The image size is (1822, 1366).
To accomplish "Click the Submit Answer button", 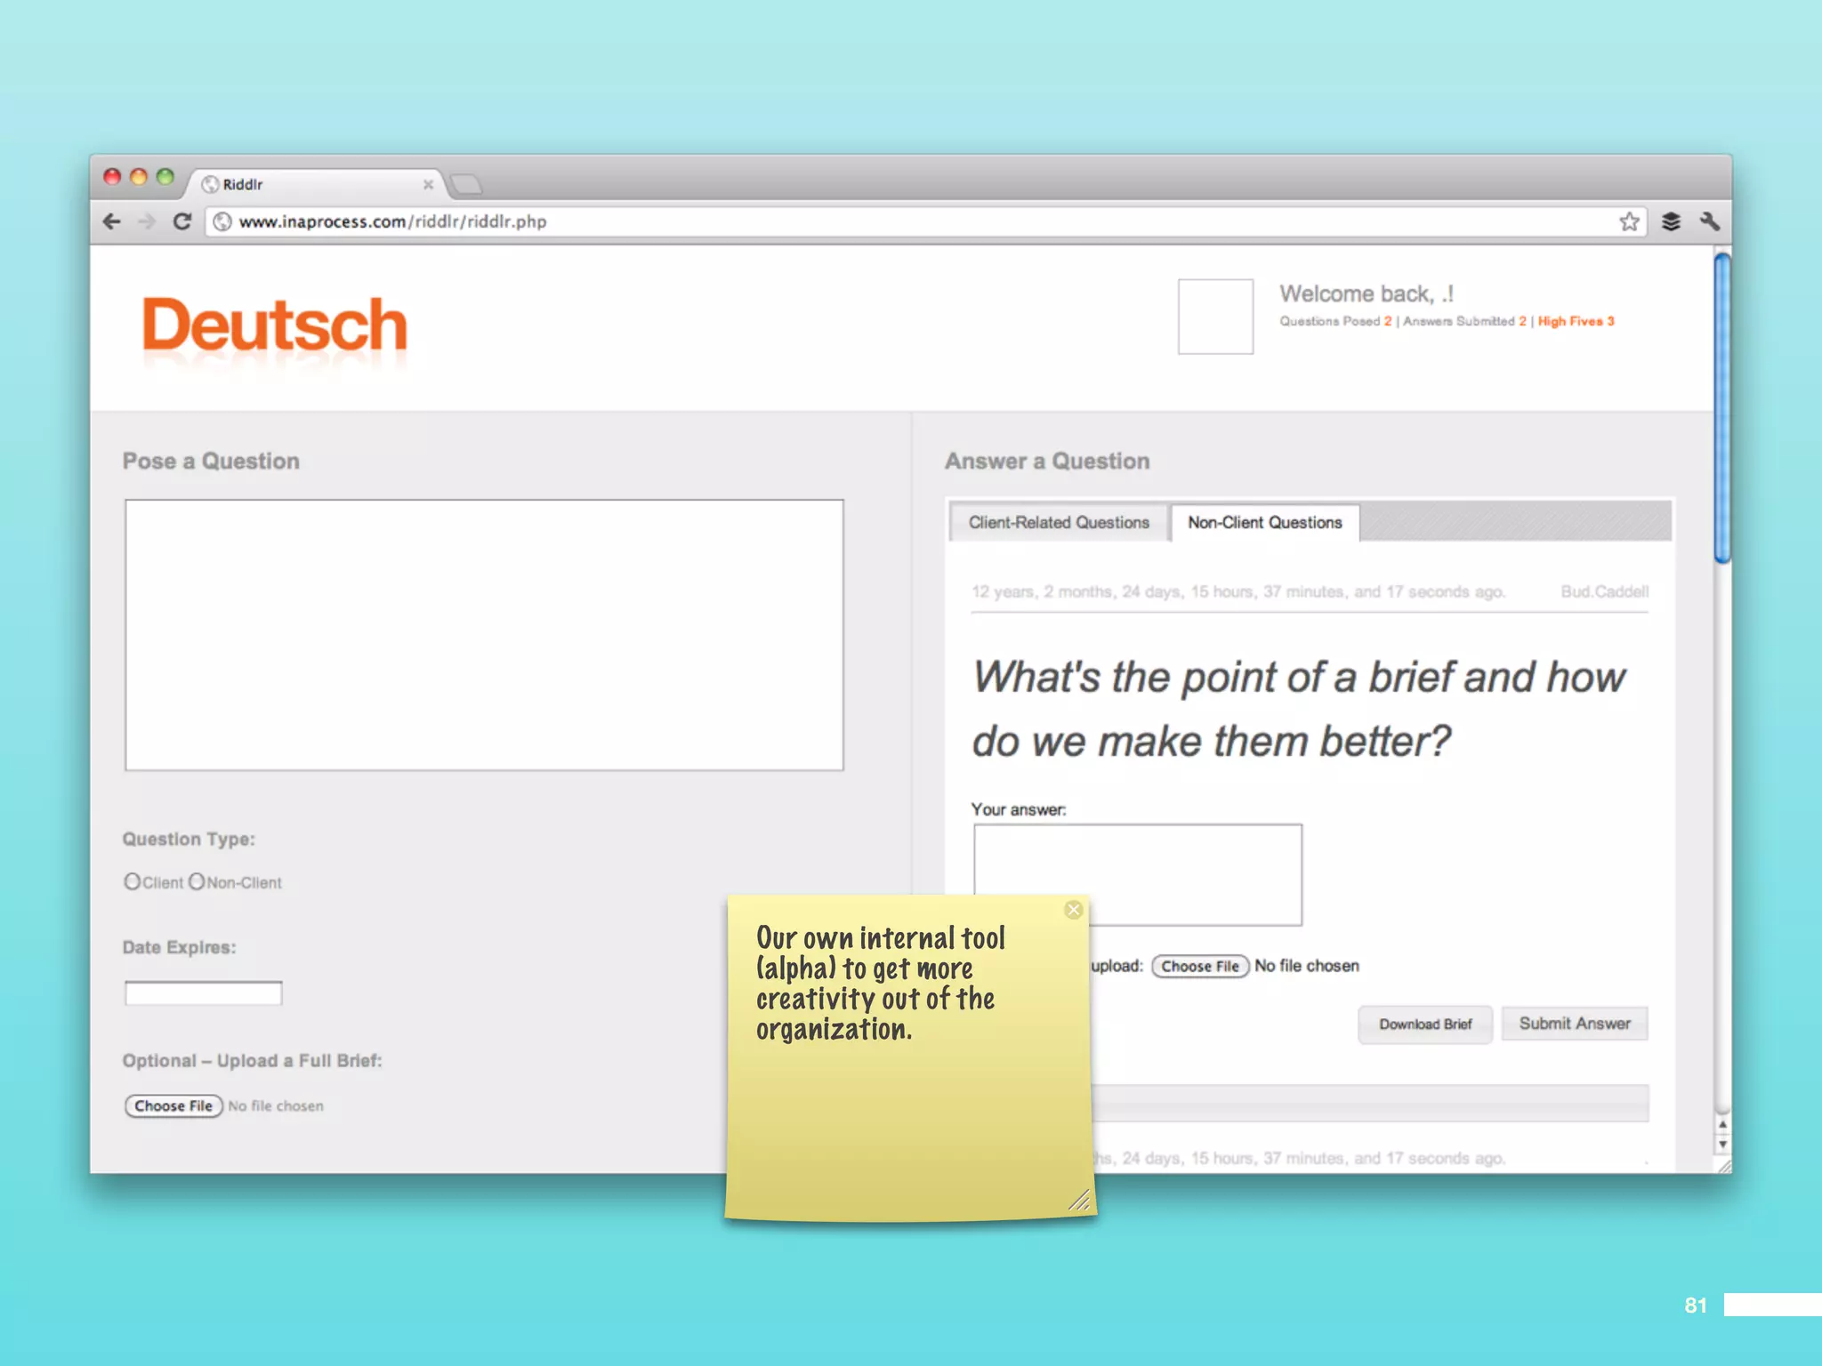I will (x=1575, y=1024).
